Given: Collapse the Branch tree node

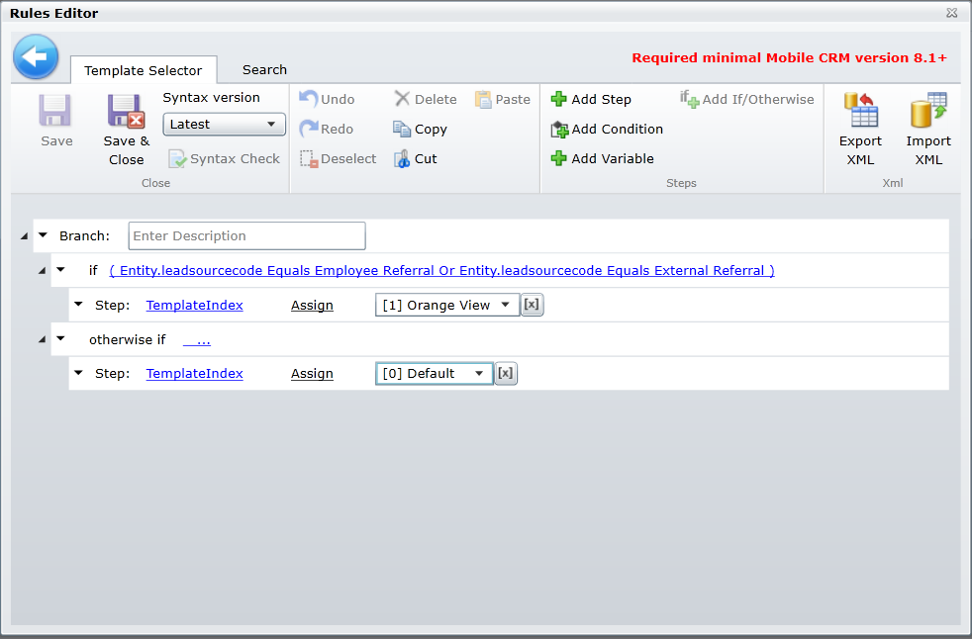Looking at the screenshot, I should (24, 236).
